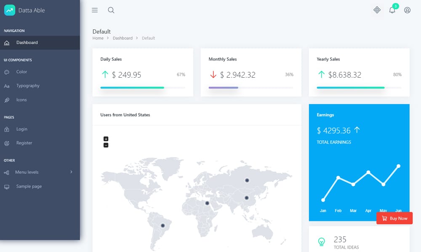Open the hamburger navigation menu
421x252 pixels.
point(95,10)
